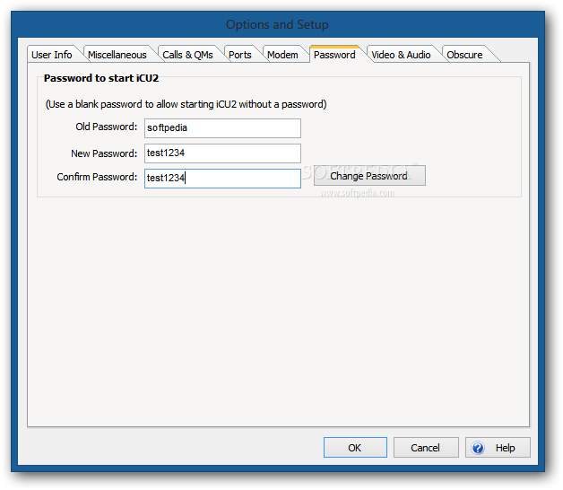Click the Old Password input field
Screen dimensions: 563x490
(222, 128)
